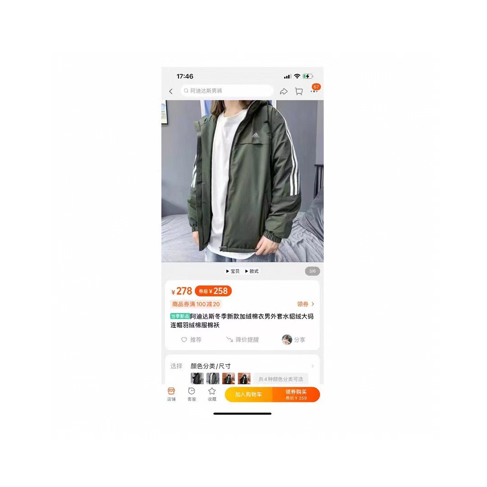Tap the 收藏 favorite star icon

(212, 395)
